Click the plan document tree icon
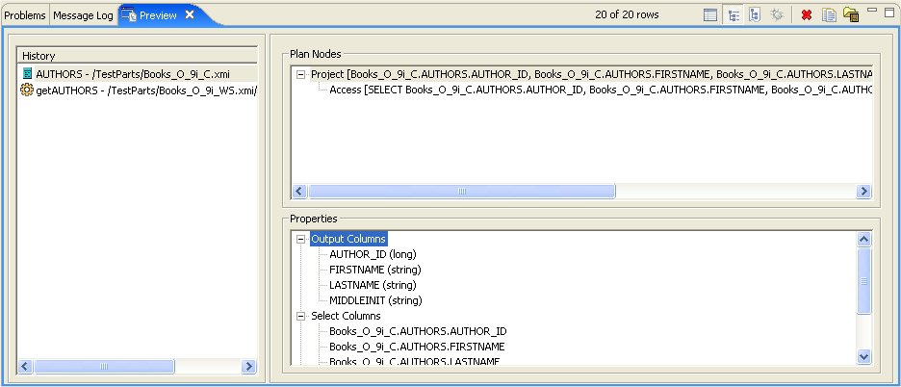This screenshot has height=387, width=901. pos(755,15)
